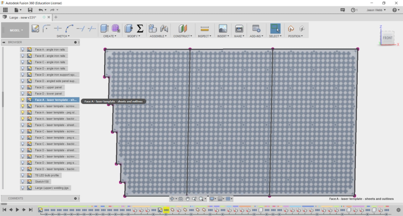403x216 pixels.
Task: Toggle visibility bulb of T8 LED bulb profile
Action: [23, 175]
